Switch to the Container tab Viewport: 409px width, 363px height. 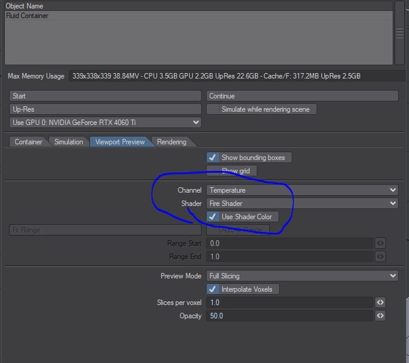coord(28,142)
